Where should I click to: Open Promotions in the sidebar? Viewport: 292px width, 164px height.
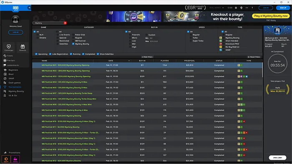(x=12, y=153)
